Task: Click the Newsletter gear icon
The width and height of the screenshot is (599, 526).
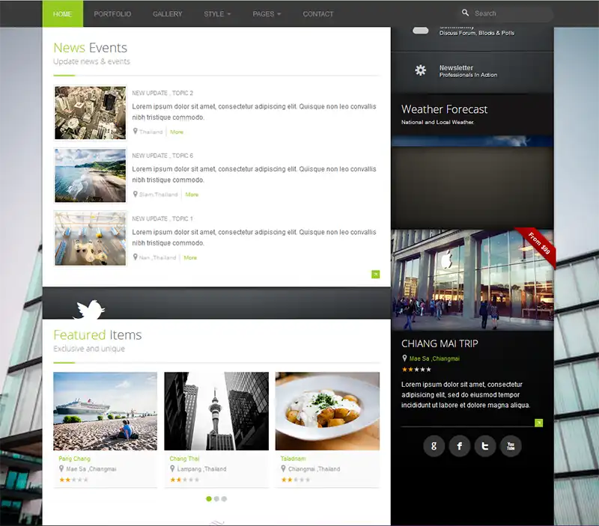Action: point(421,70)
